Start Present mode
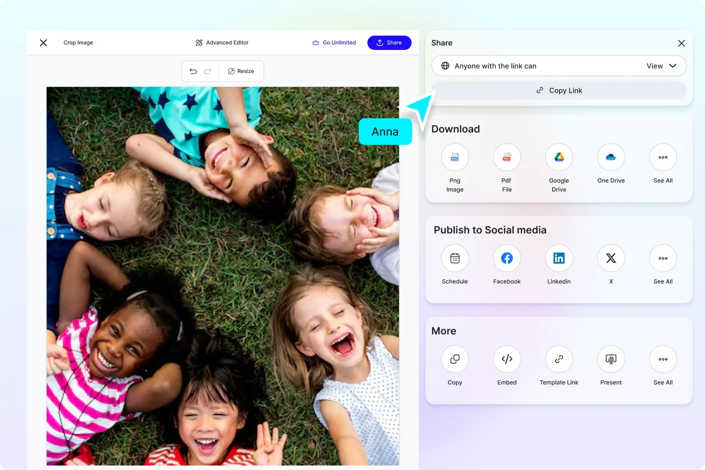 611,360
